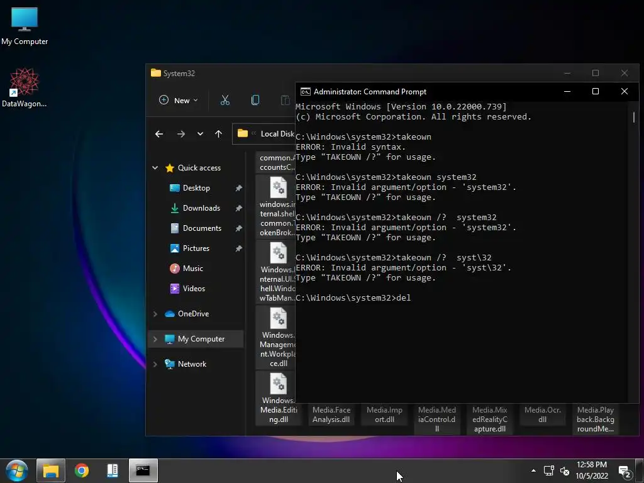Unpin Documents using its pin icon
The image size is (644, 483).
pos(238,228)
